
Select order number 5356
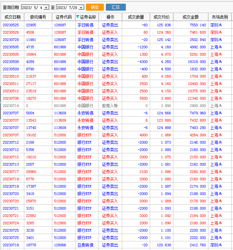(x=30, y=150)
